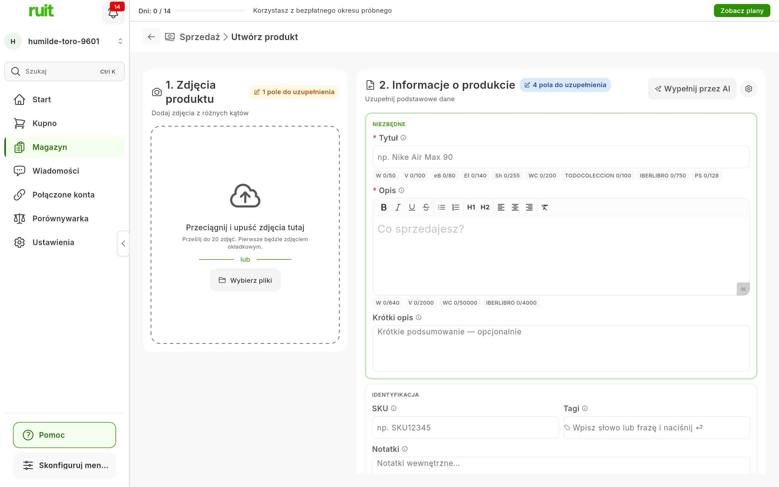Click the Tytuł input field
This screenshot has width=779, height=487.
(561, 157)
